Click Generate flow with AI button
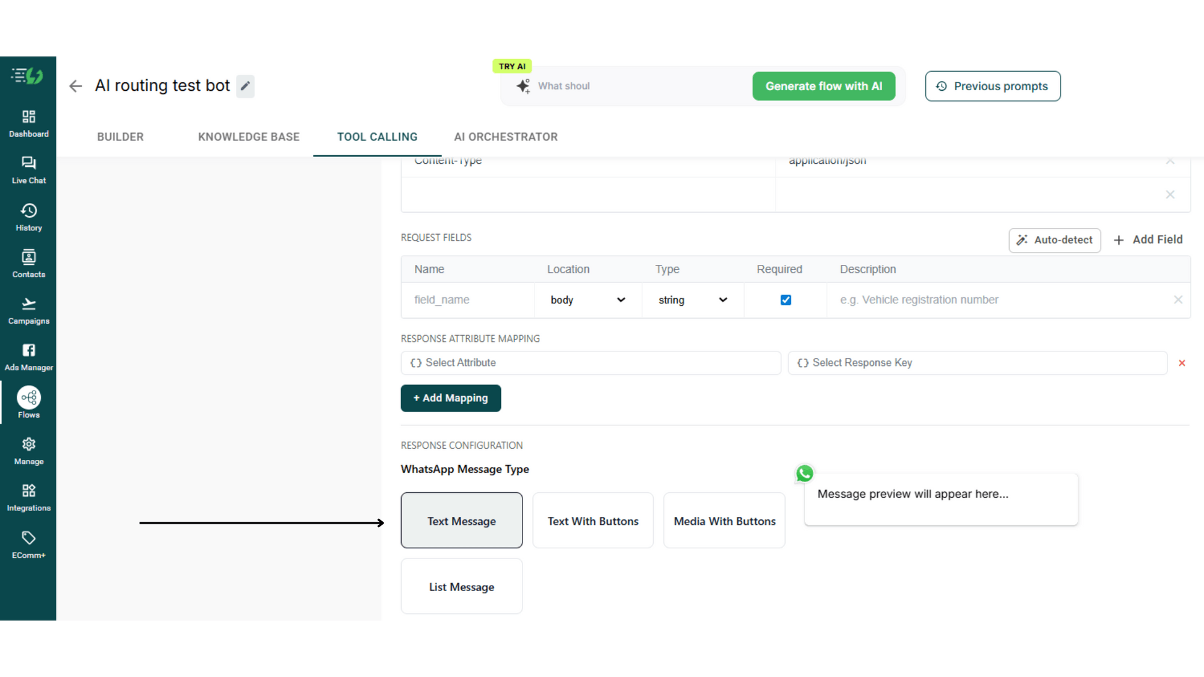This screenshot has width=1204, height=677. 824,86
